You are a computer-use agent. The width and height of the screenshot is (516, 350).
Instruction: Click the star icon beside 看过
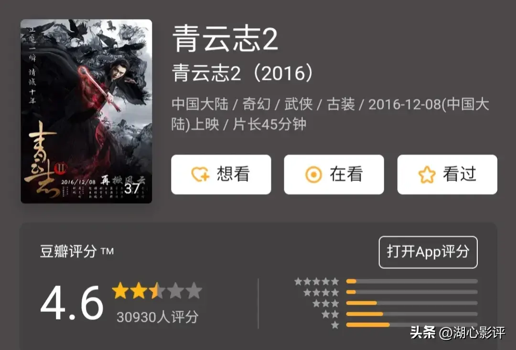[427, 174]
